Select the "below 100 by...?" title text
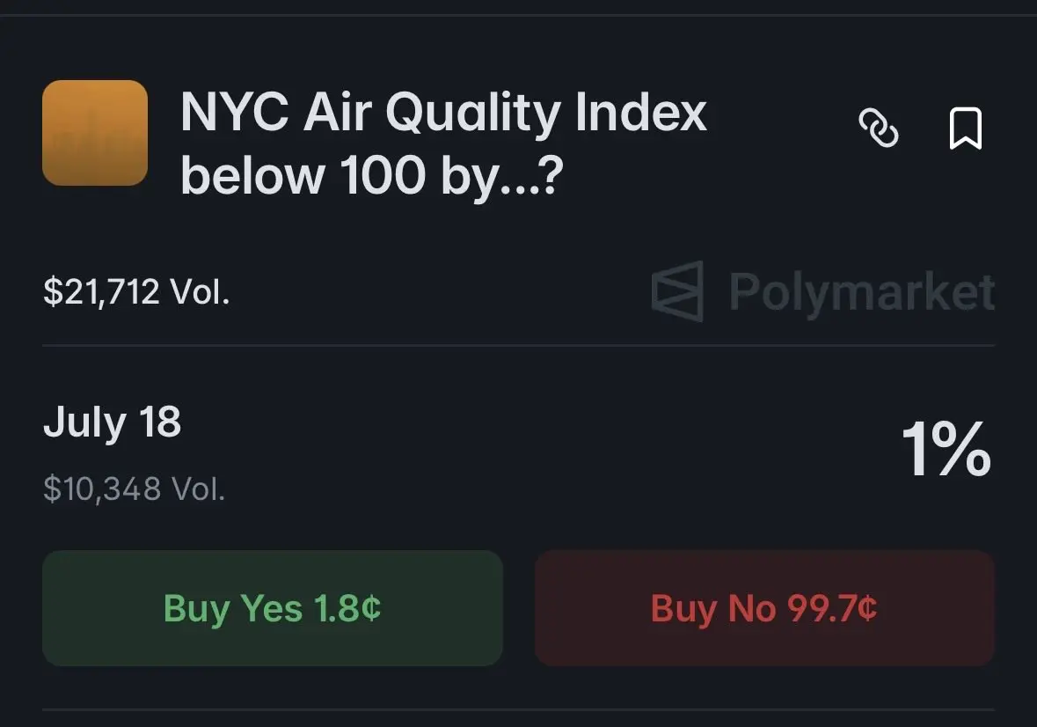Image resolution: width=1037 pixels, height=727 pixels. [372, 176]
